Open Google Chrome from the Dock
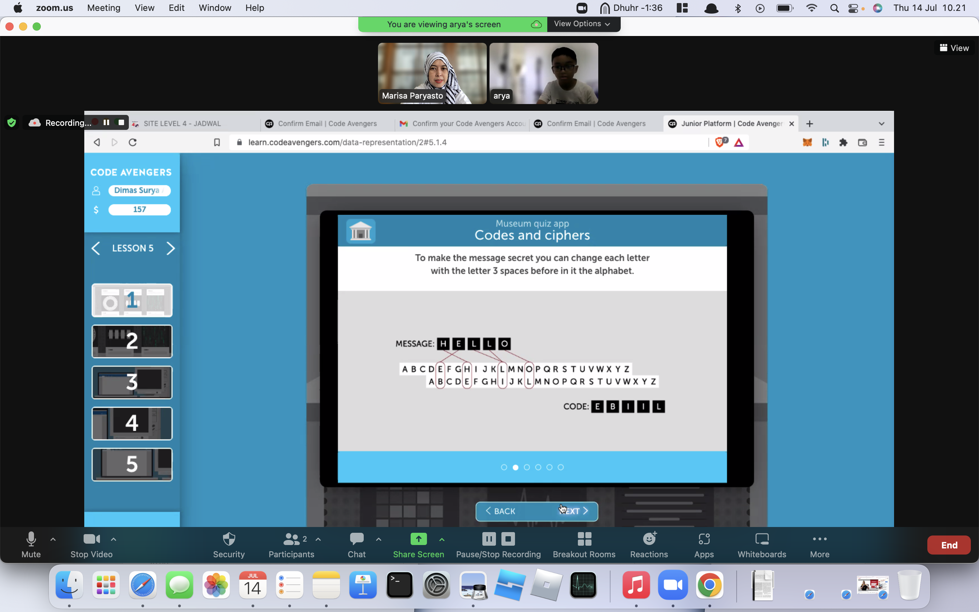This screenshot has height=612, width=979. tap(709, 585)
